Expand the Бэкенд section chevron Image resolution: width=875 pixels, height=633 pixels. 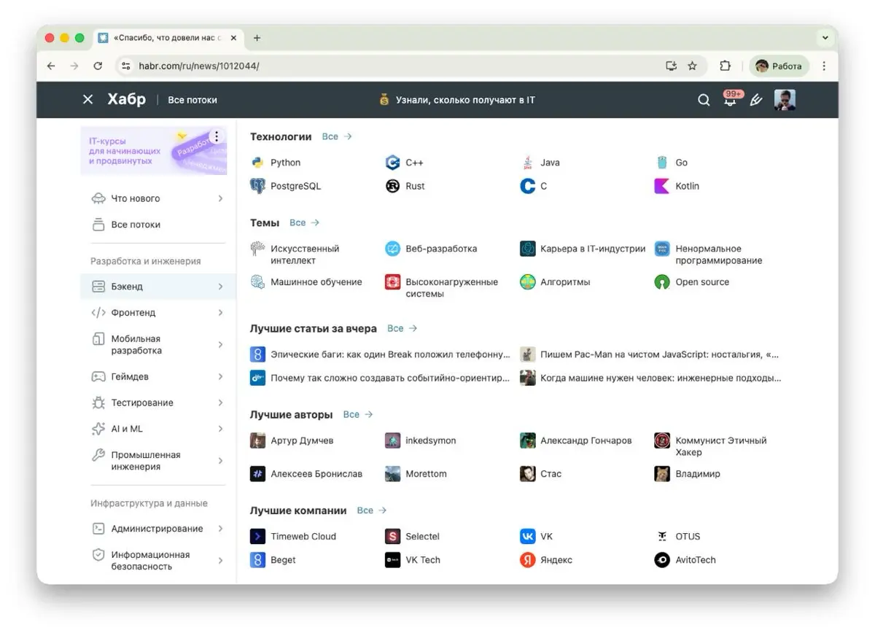pyautogui.click(x=220, y=287)
